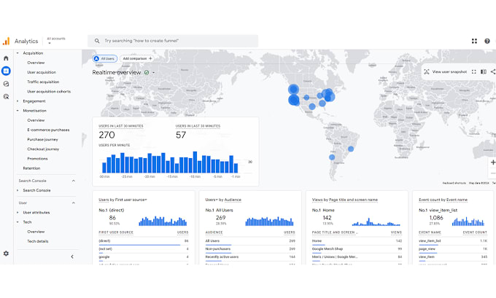Collapse the User section chevron
496x298 pixels.
tap(74, 203)
